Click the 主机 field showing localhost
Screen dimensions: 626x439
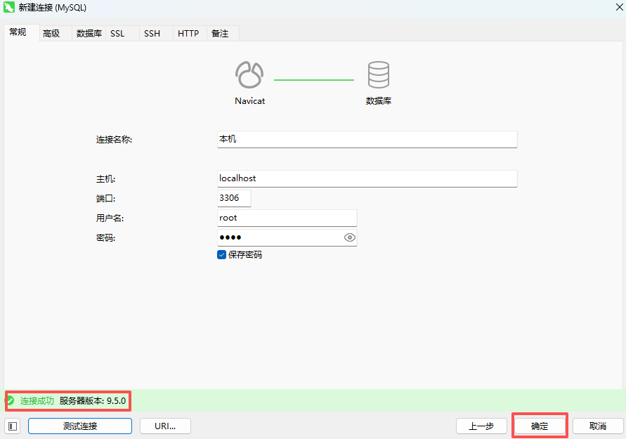tap(367, 178)
